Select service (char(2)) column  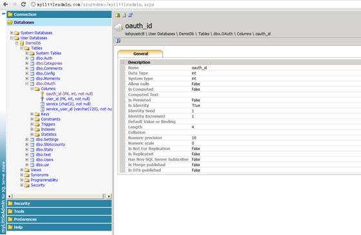point(68,104)
